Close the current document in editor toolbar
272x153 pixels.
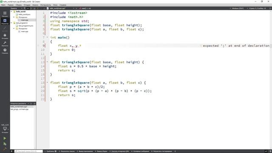tap(76, 8)
